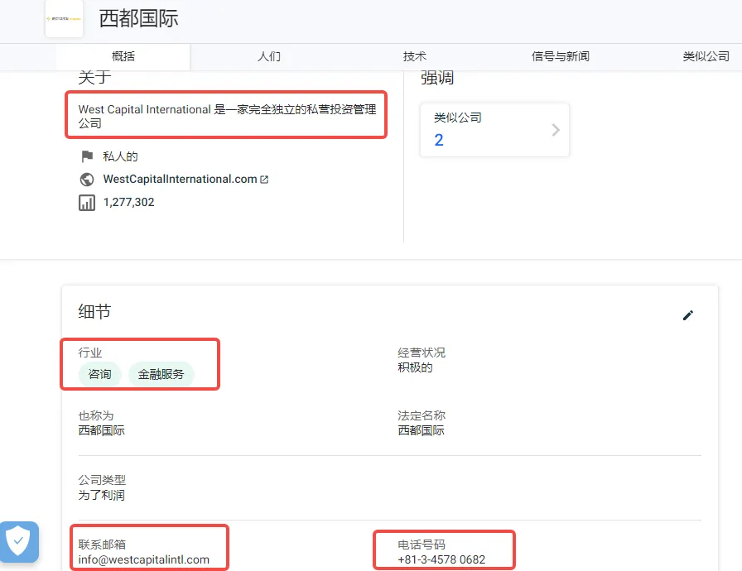The width and height of the screenshot is (742, 571).
Task: Edit 细节 section with the pencil icon
Action: tap(688, 315)
